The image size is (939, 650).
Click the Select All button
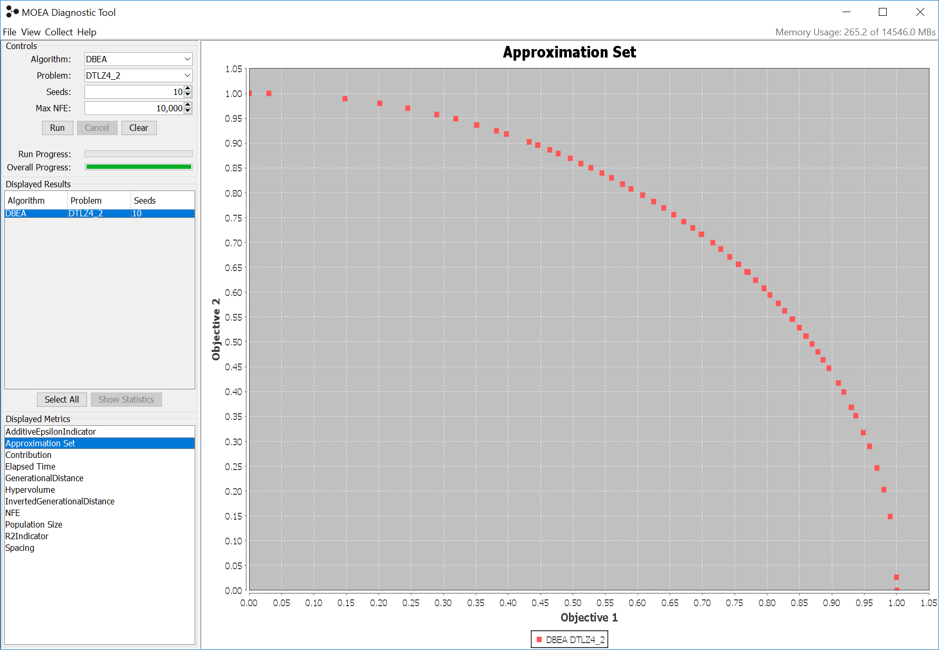pyautogui.click(x=62, y=399)
